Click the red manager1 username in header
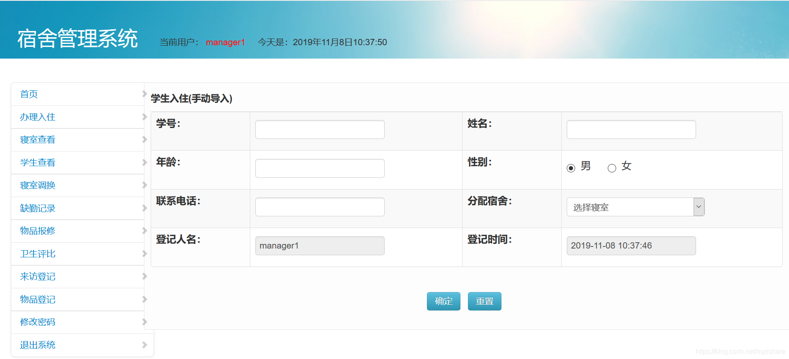The image size is (789, 359). [x=225, y=42]
